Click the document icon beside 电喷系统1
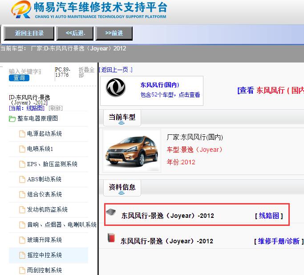 22,149
